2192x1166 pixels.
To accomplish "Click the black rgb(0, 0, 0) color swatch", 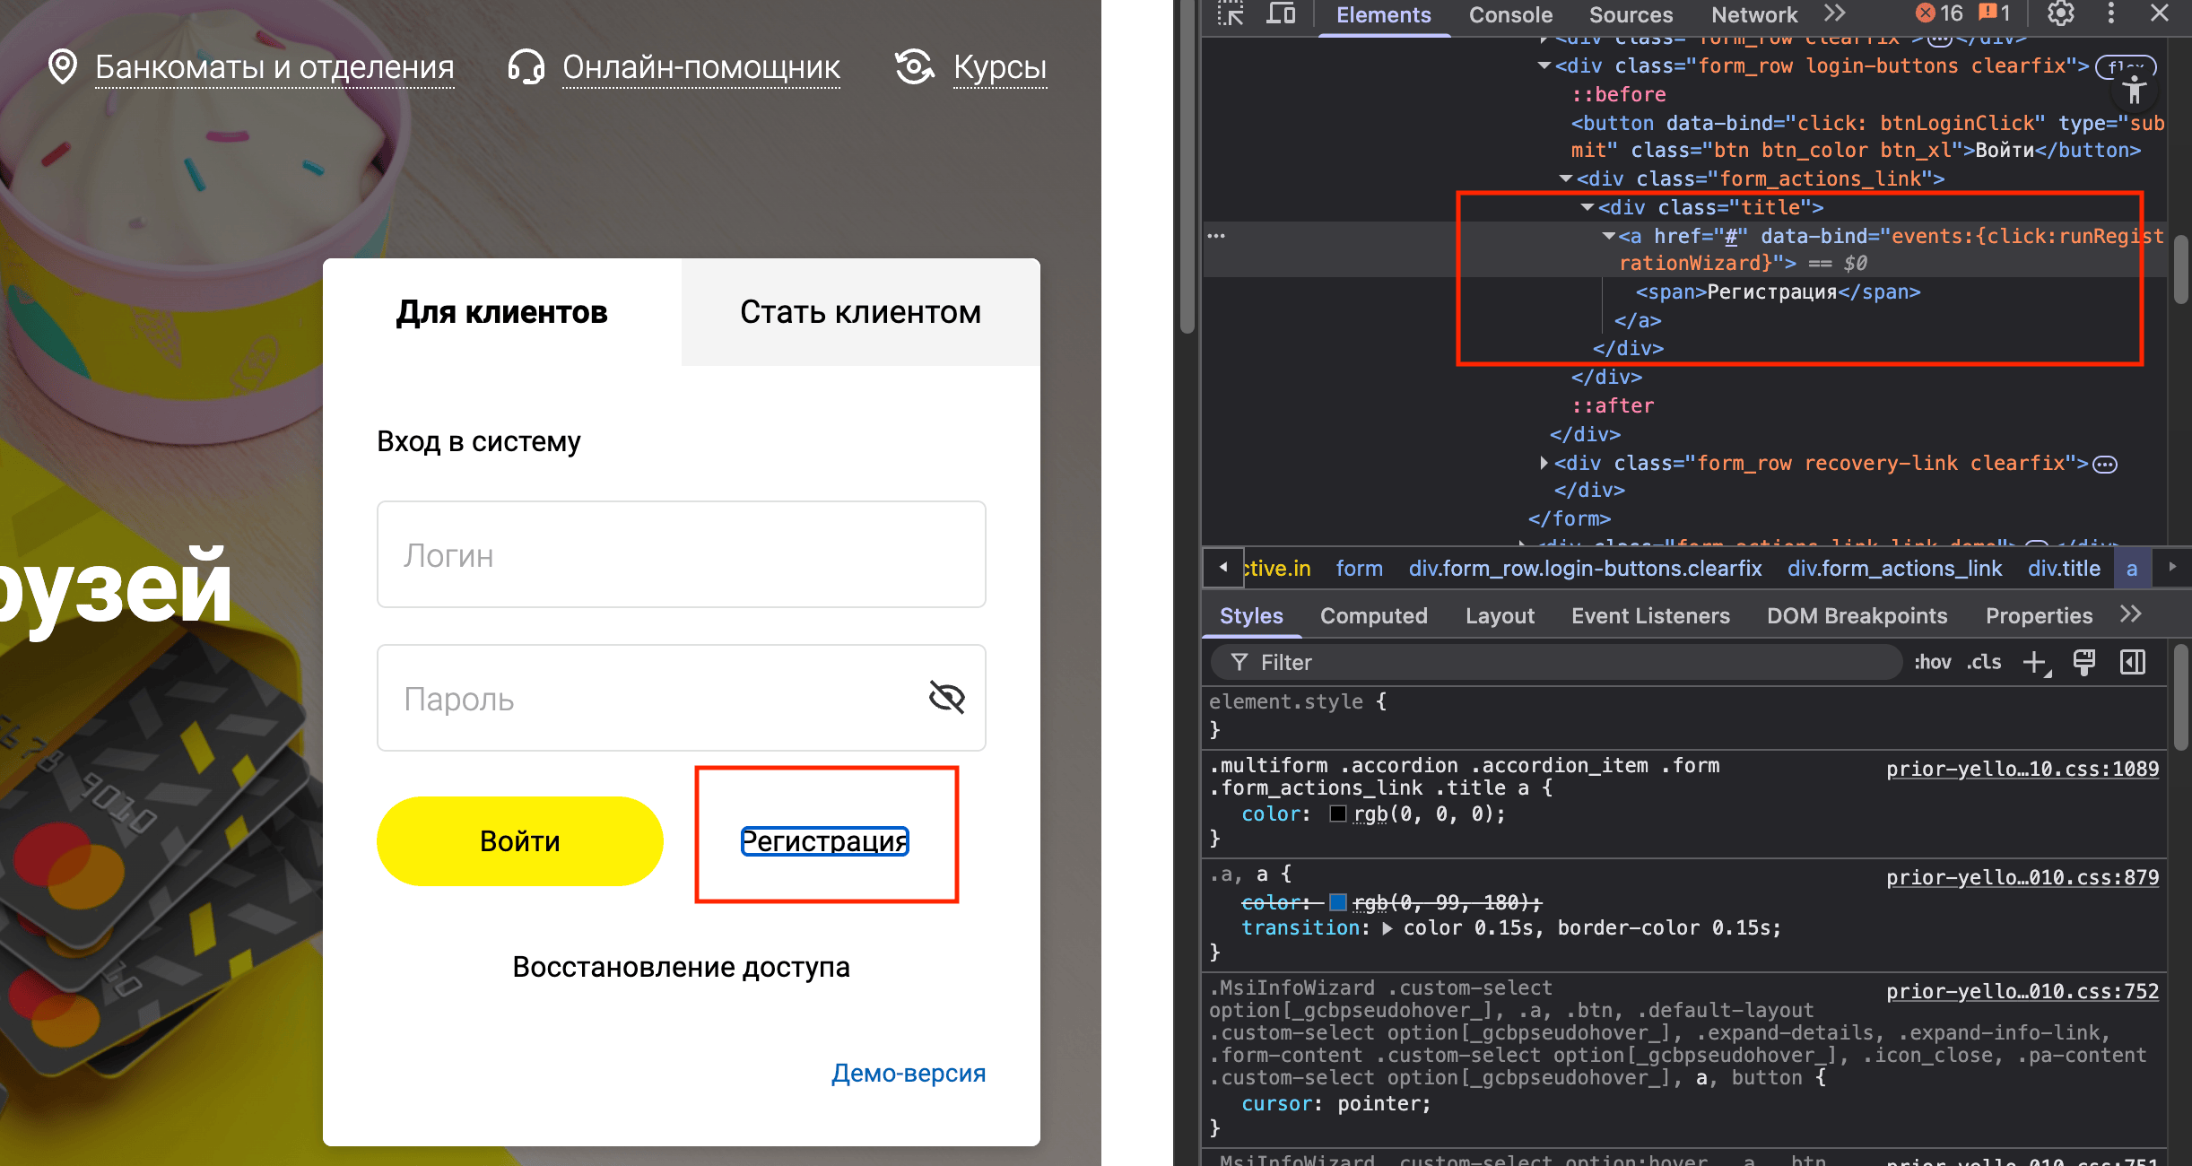I will tap(1337, 814).
